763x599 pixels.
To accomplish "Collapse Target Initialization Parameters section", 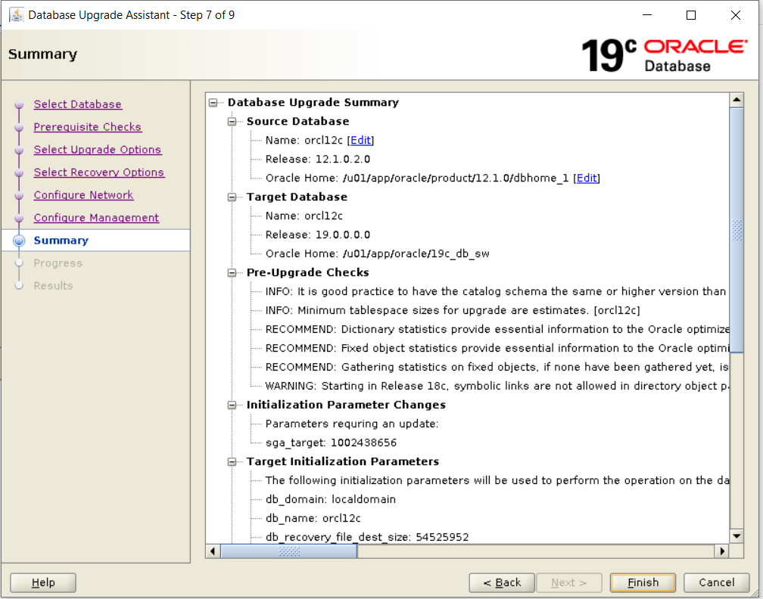I will click(x=232, y=462).
